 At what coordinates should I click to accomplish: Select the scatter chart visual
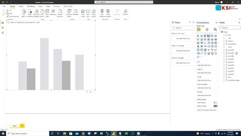coord(205,43)
